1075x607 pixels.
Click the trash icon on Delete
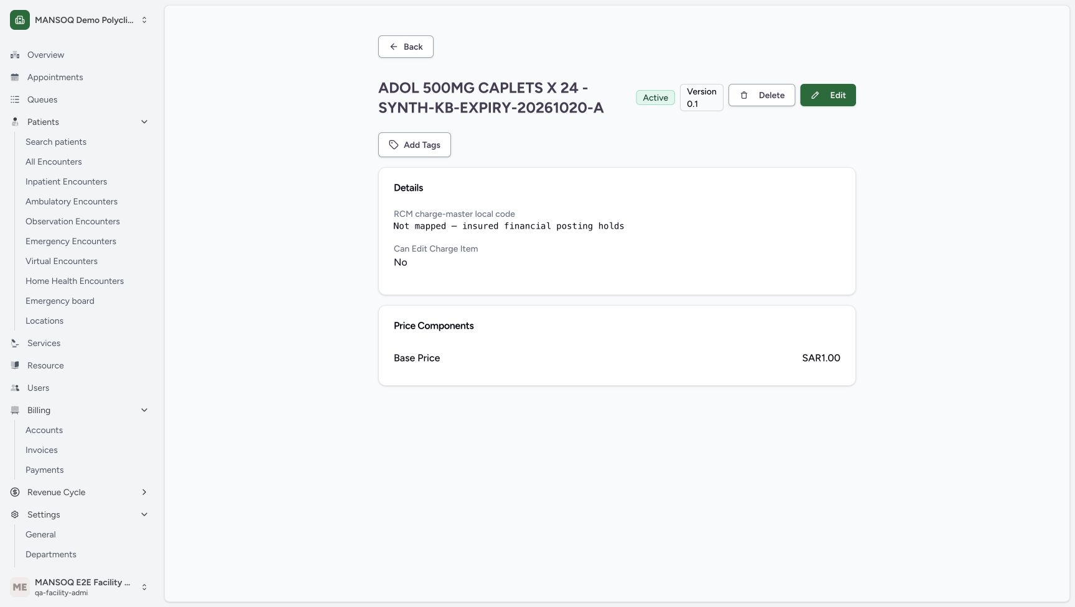[x=744, y=95]
